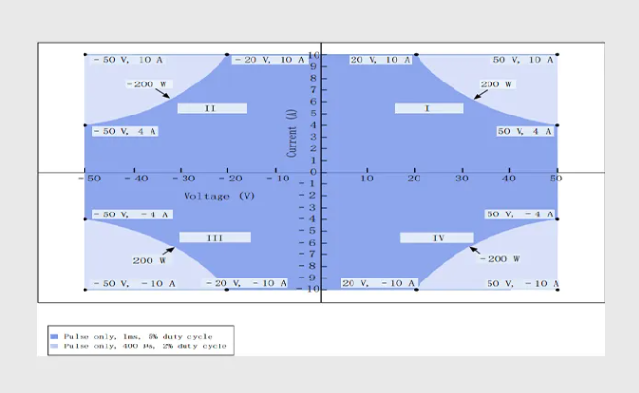
Task: Pick the "200 W" annotation in quadrant I
Action: coord(495,84)
